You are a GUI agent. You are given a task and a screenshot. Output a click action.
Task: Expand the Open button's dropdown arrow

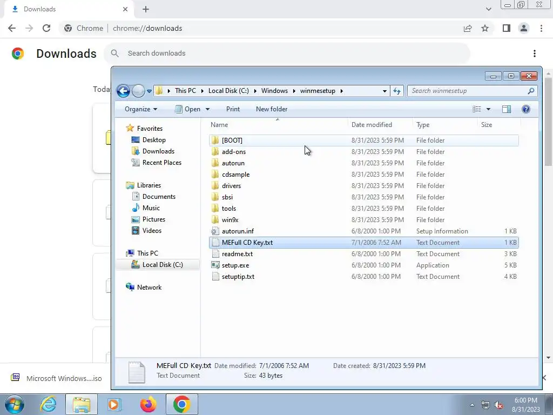pos(208,109)
